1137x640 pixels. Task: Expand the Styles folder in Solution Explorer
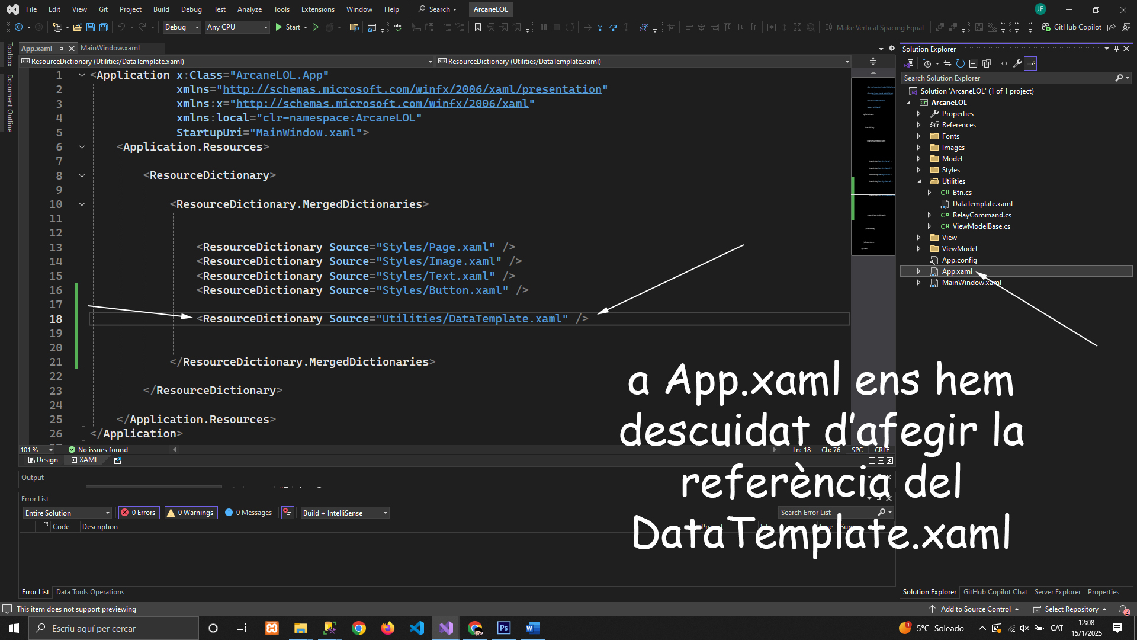coord(919,170)
